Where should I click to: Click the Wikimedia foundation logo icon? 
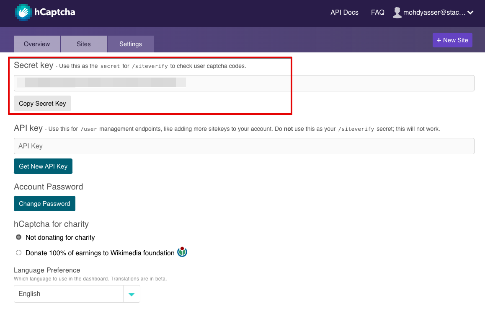coord(182,252)
